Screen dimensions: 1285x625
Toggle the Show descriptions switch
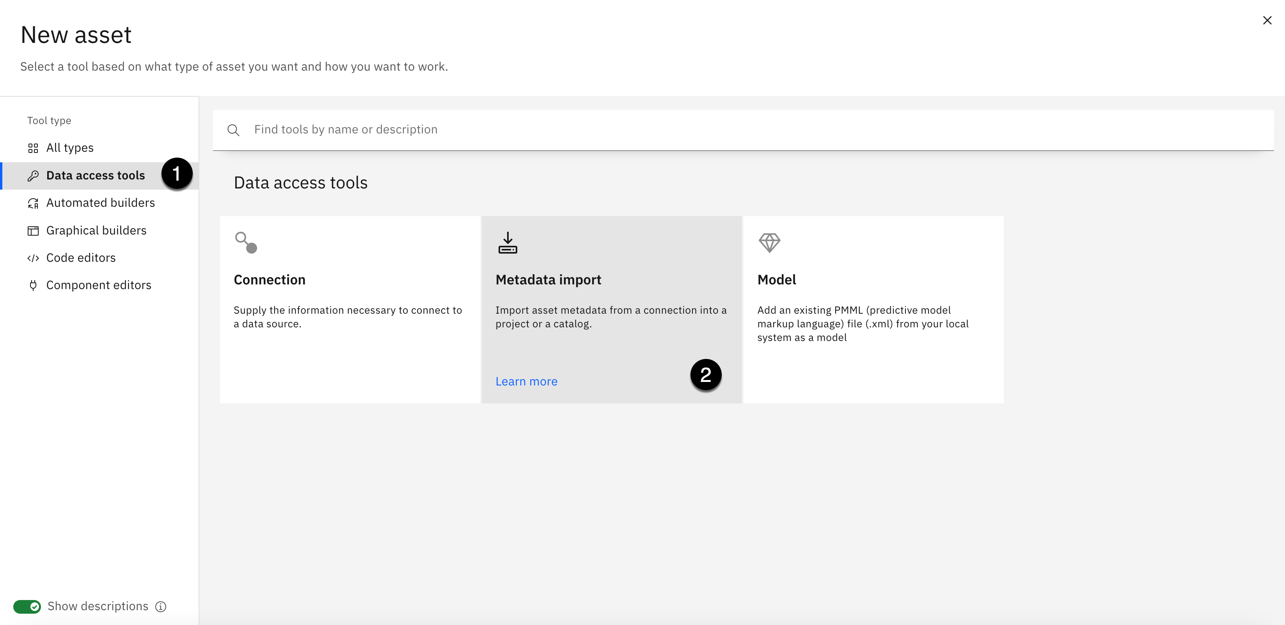pyautogui.click(x=27, y=607)
